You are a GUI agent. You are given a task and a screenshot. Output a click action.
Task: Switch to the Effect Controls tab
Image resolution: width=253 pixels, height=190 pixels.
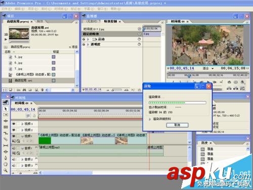coord(110,21)
